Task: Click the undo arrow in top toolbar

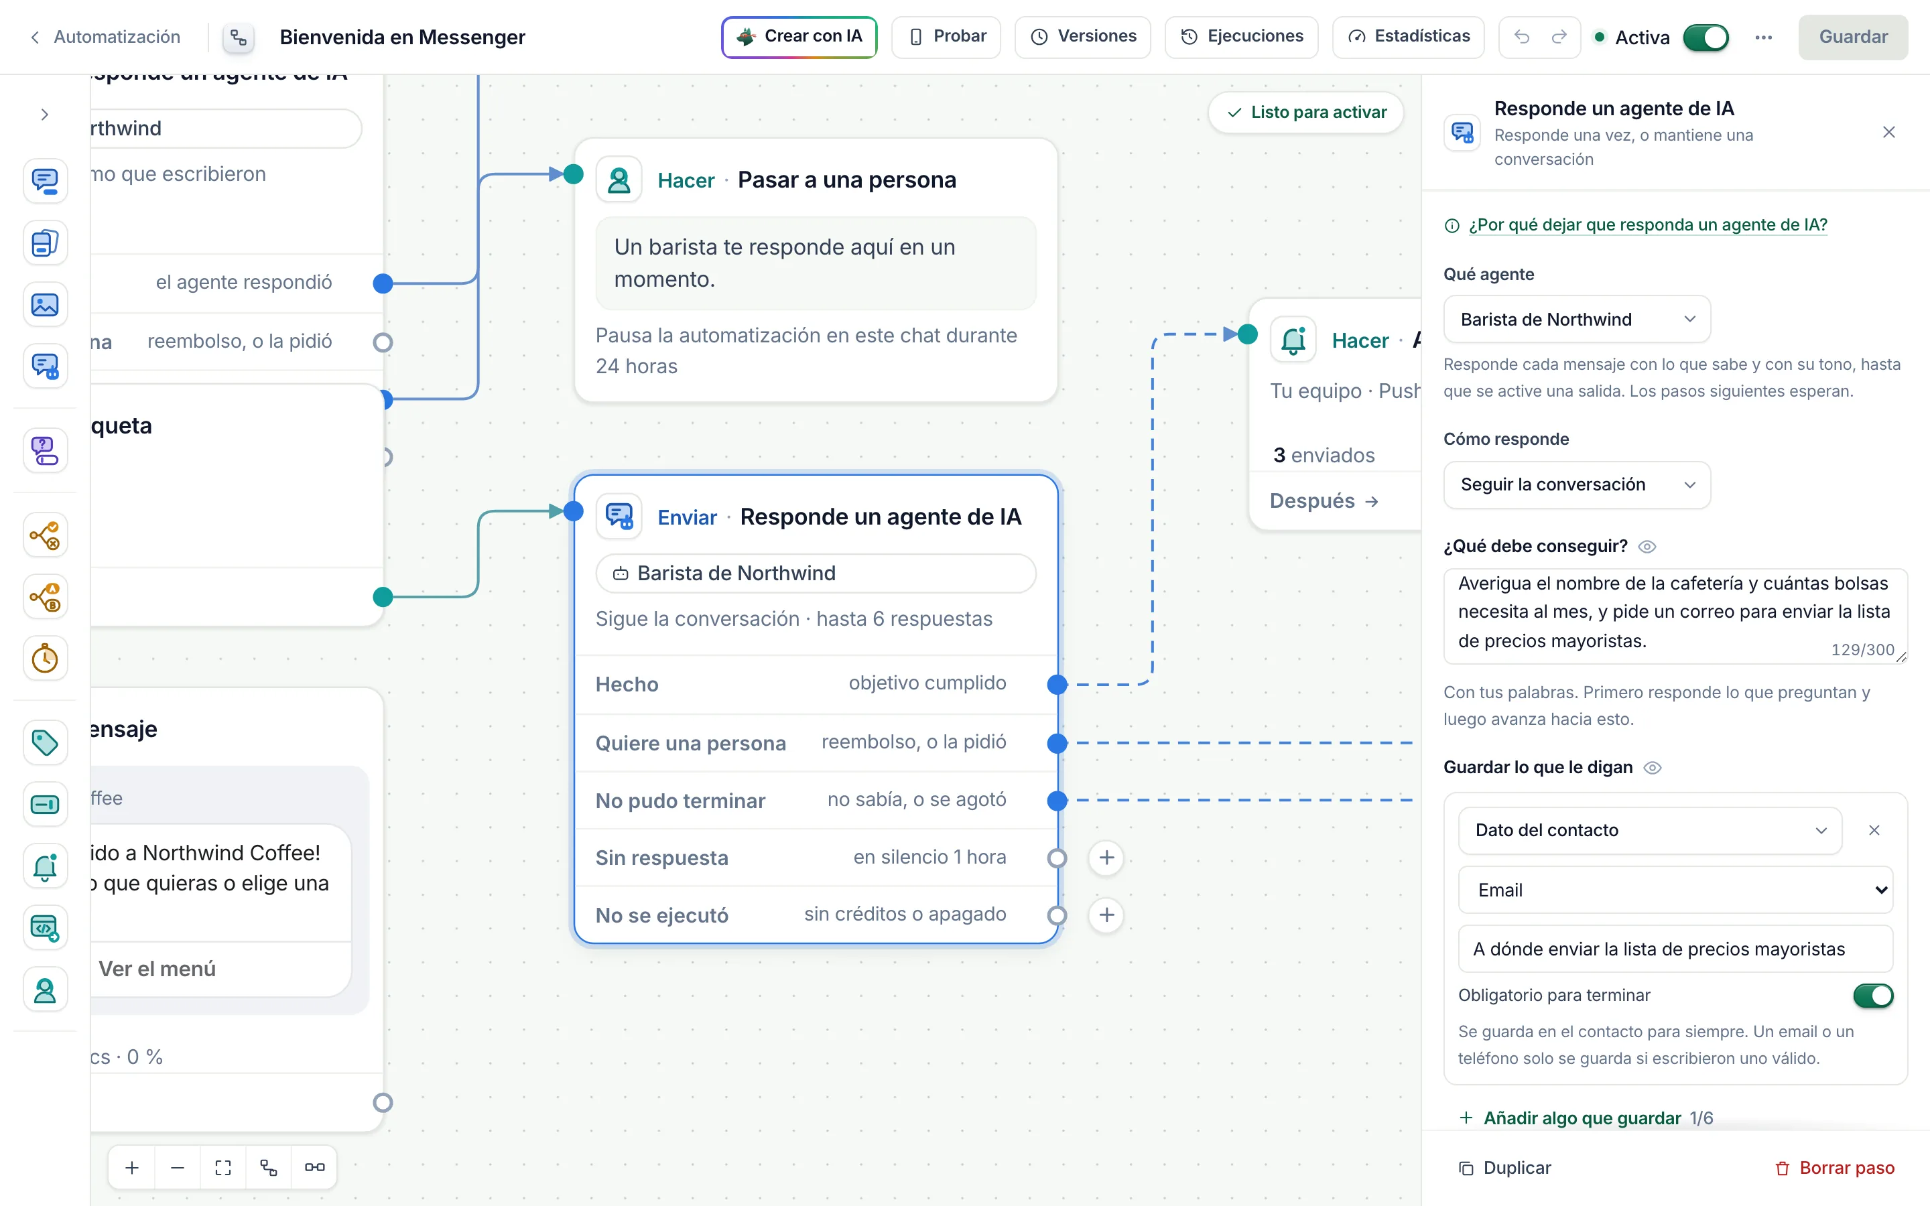Action: coord(1522,37)
